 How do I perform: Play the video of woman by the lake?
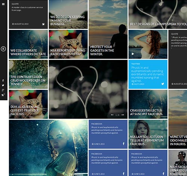click(x=133, y=54)
